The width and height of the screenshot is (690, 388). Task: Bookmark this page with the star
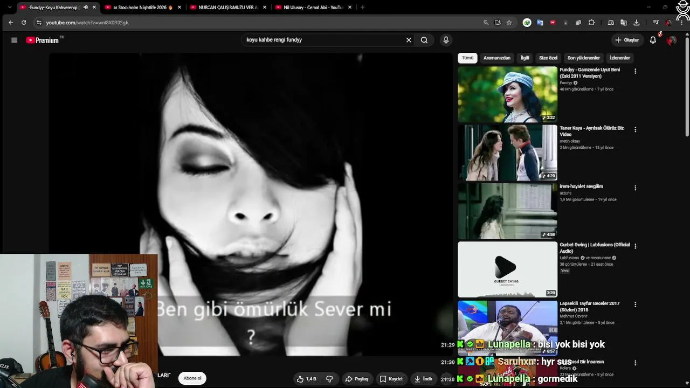click(509, 23)
